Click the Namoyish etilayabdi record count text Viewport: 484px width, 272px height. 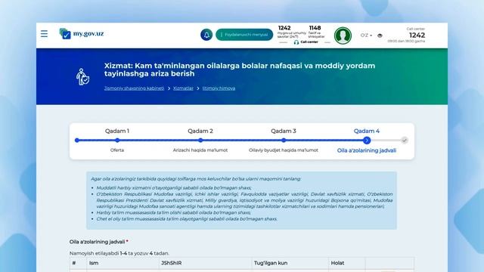tap(119, 253)
